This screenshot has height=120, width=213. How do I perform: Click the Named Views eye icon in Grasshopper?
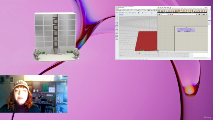pos(170,14)
